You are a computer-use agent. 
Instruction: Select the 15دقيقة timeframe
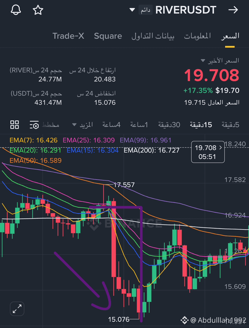(x=201, y=125)
